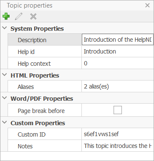Select the Description property row label
The width and height of the screenshot is (154, 161).
tap(45, 40)
